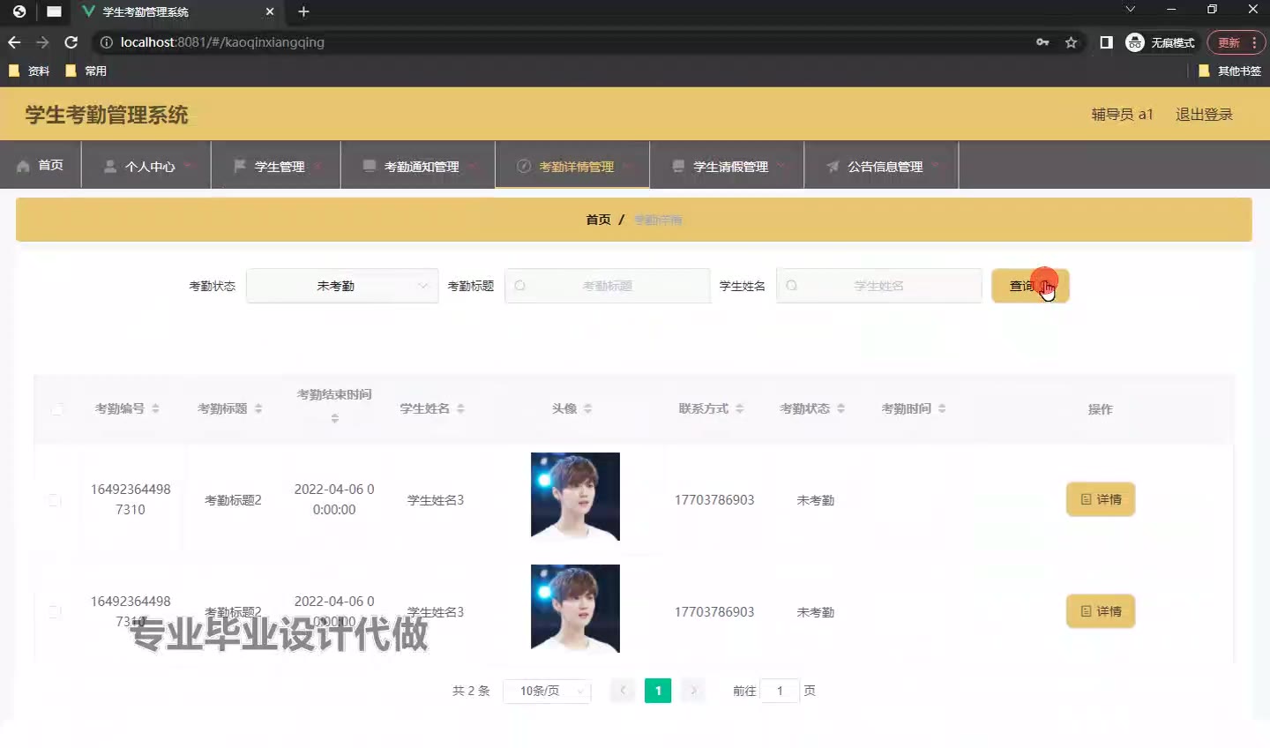Viewport: 1270px width, 748px height.
Task: Open the first row's student avatar photo
Action: (x=575, y=497)
